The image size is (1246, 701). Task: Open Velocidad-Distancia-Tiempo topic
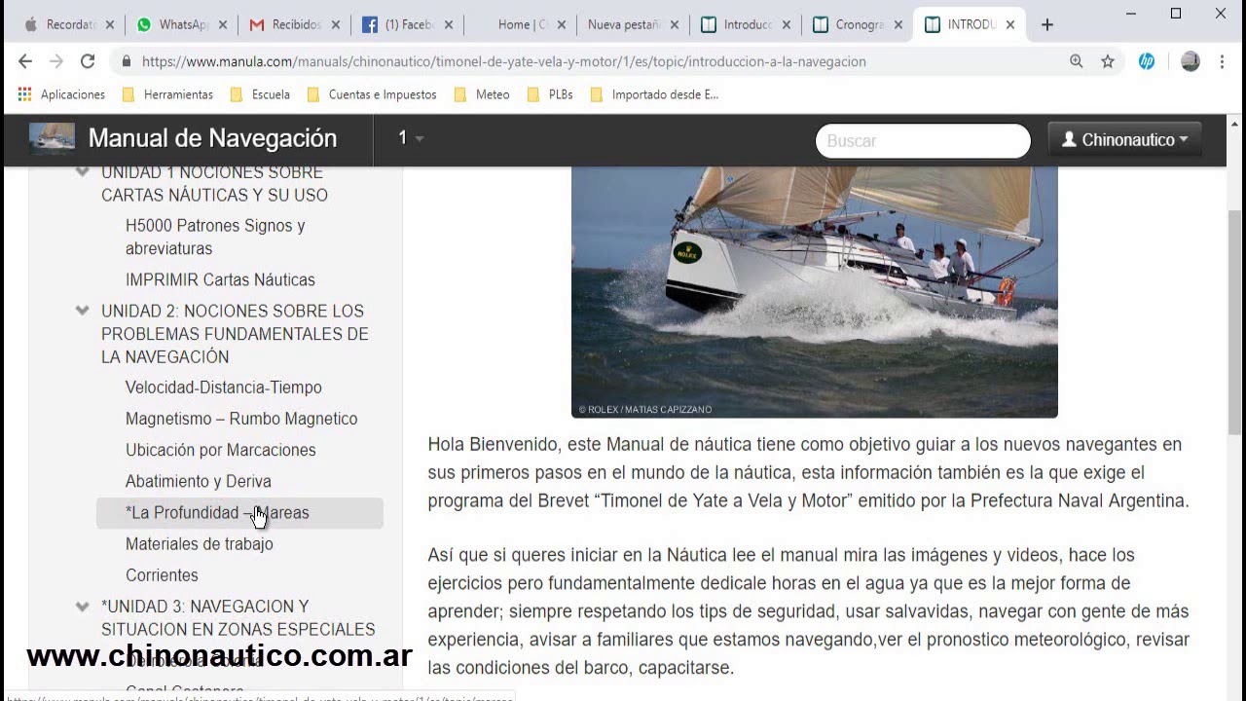pos(224,387)
